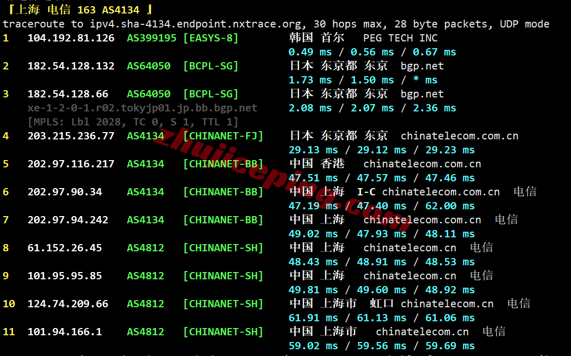
Task: Click the 62.00 ms latency value
Action: (450, 206)
